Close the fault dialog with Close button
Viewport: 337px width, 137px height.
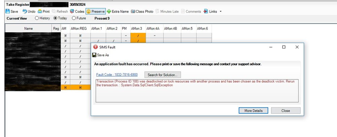[x=286, y=111]
